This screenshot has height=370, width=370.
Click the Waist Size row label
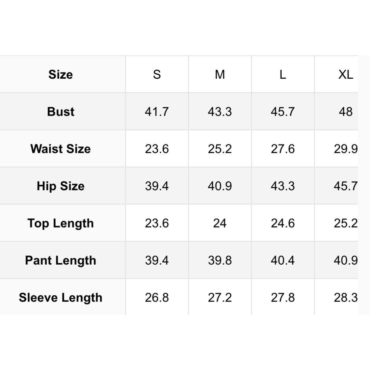pos(61,149)
